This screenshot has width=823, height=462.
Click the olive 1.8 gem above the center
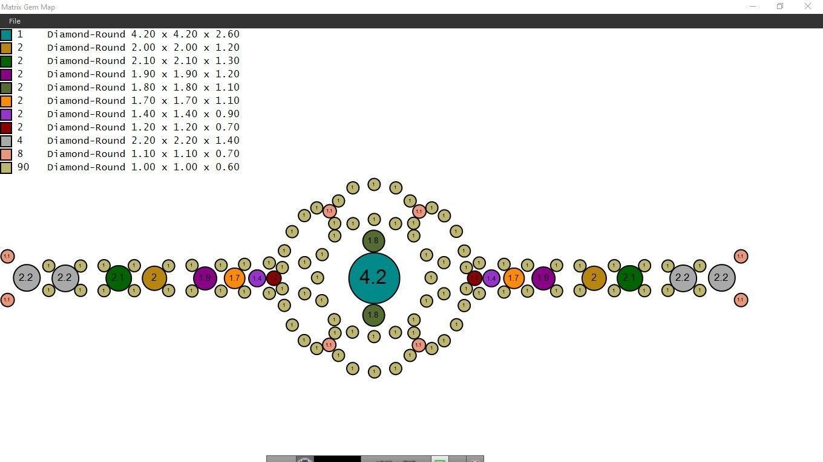(x=373, y=241)
